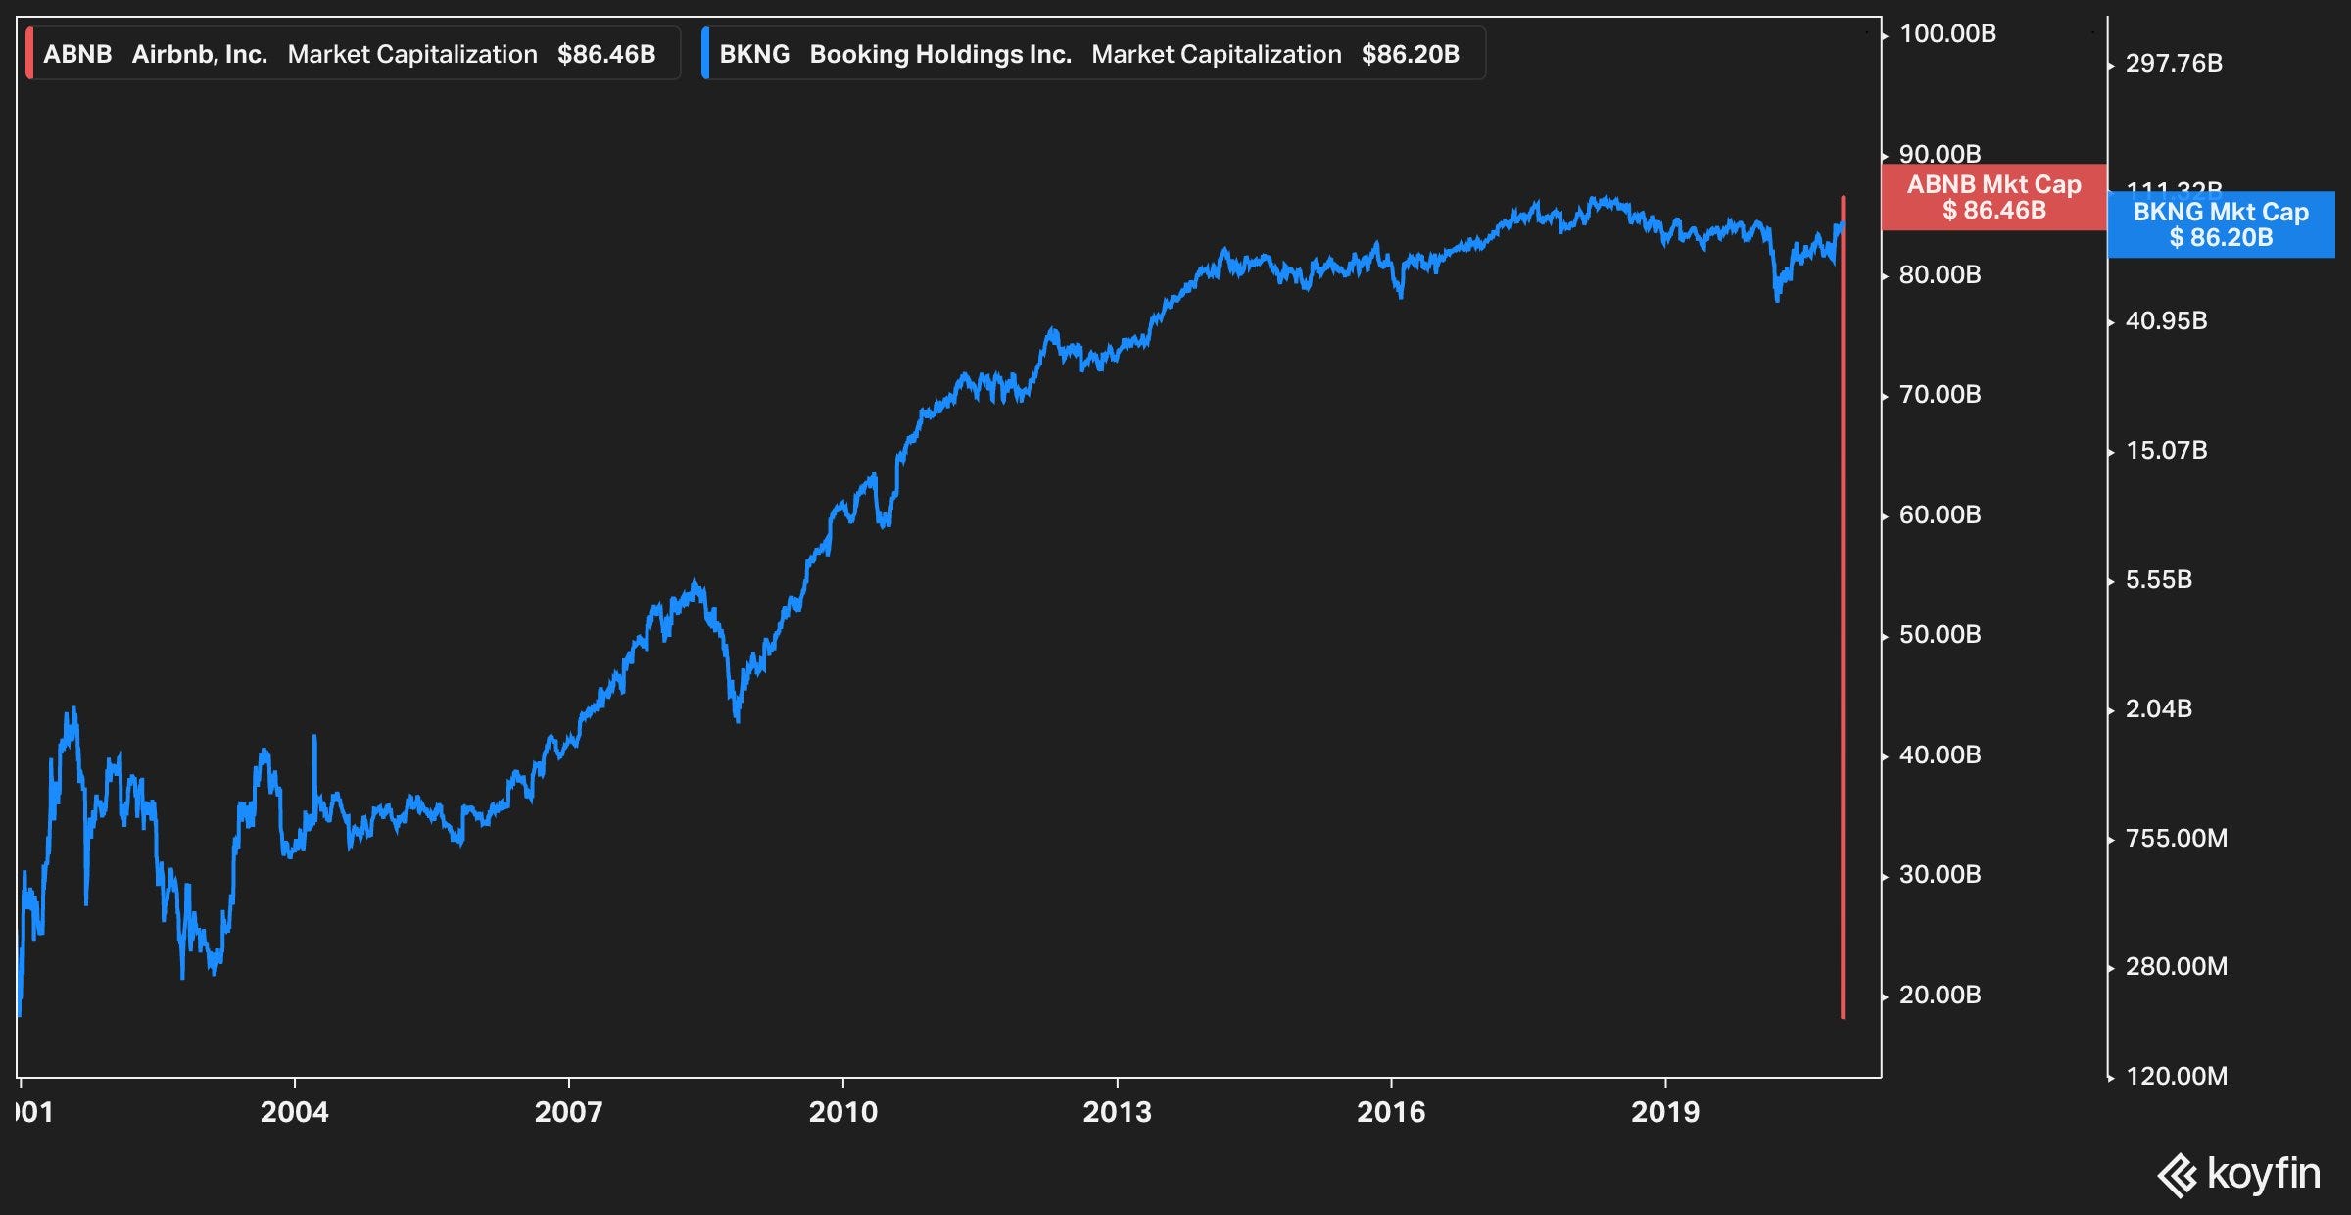Click the 2016 x-axis label
This screenshot has width=2351, height=1215.
pos(1392,1112)
